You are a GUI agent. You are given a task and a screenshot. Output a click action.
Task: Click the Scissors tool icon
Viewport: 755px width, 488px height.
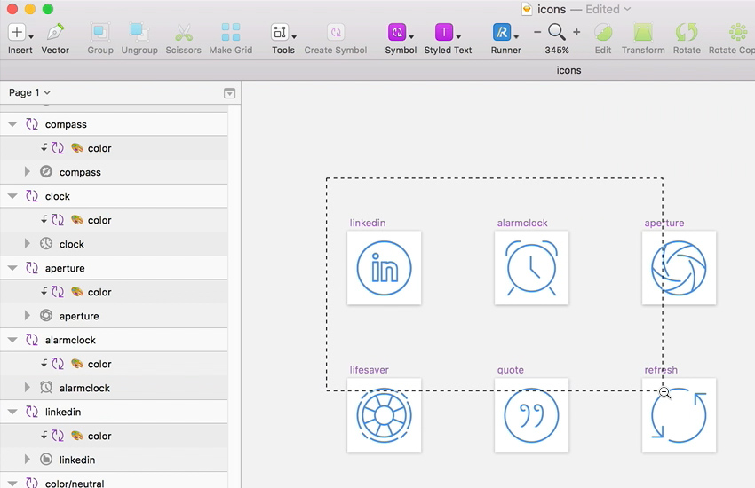[x=183, y=33]
